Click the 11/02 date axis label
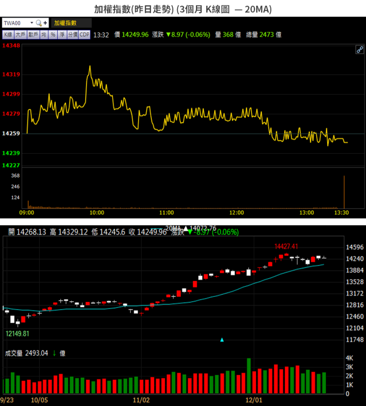 pos(141,400)
